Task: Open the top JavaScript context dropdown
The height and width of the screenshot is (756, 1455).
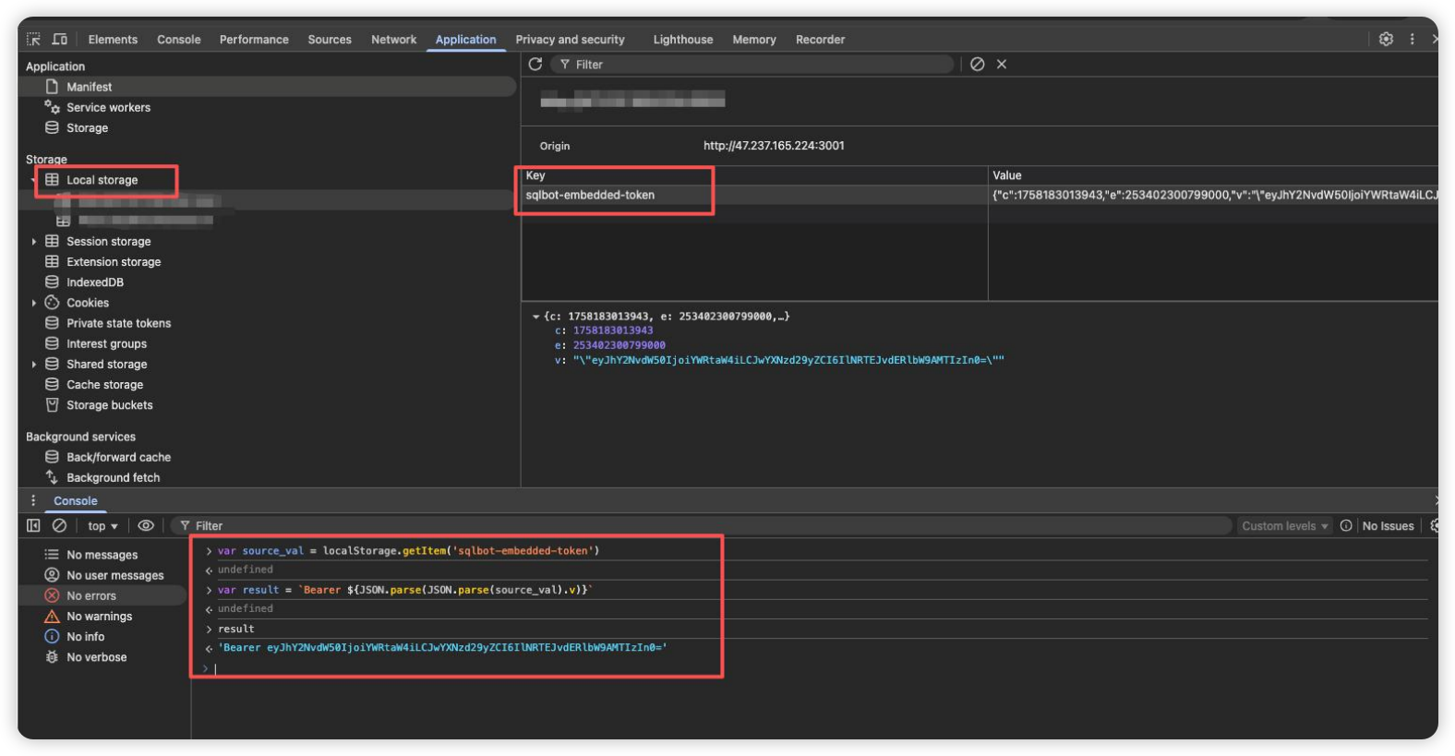Action: [x=102, y=526]
